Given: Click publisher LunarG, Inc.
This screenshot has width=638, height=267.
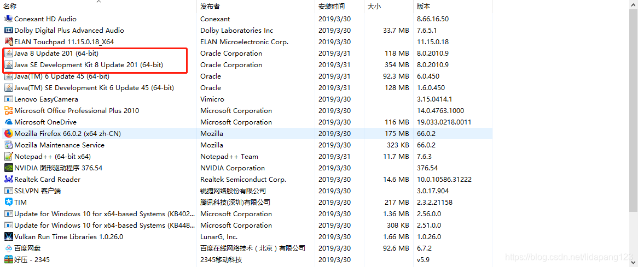Looking at the screenshot, I should pos(219,236).
